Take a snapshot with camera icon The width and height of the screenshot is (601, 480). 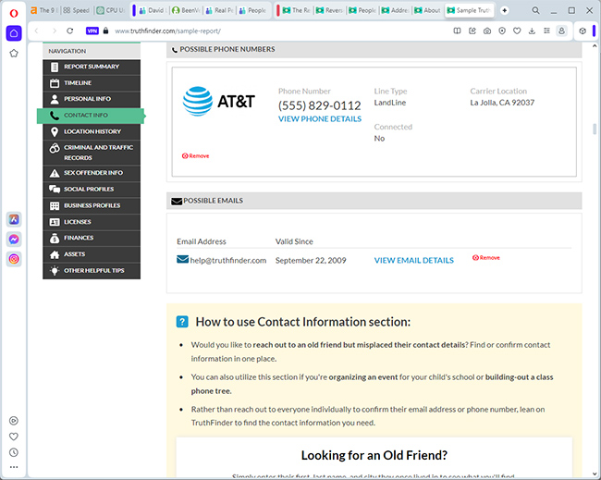(486, 31)
